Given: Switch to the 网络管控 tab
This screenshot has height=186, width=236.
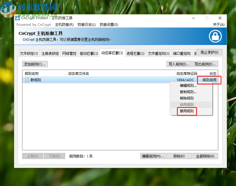Looking at the screenshot, I should tap(69, 53).
